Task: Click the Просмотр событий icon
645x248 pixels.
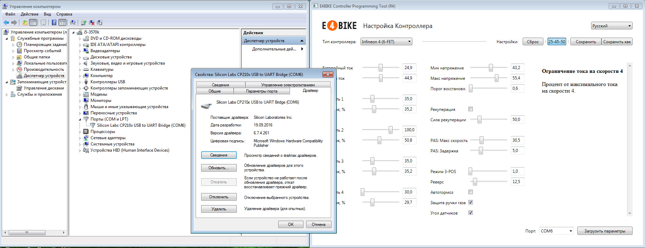Action: [x=19, y=51]
